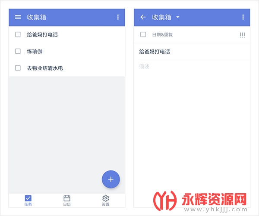Open the 日历 calendar tab icon
The image size is (259, 216).
[x=67, y=198]
